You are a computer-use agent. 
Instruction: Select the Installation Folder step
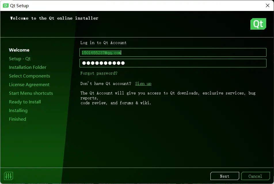(27, 67)
